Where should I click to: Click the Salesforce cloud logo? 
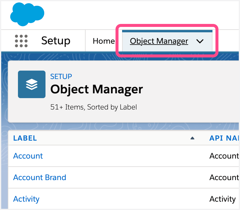click(27, 14)
